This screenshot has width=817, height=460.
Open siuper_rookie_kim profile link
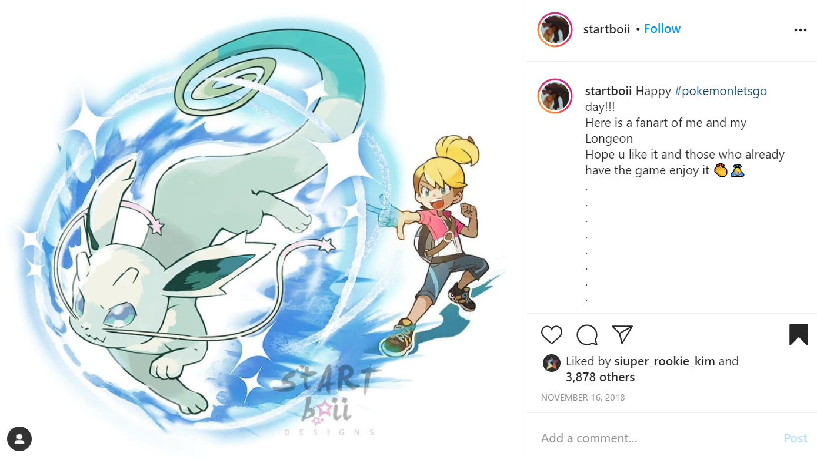pos(664,361)
